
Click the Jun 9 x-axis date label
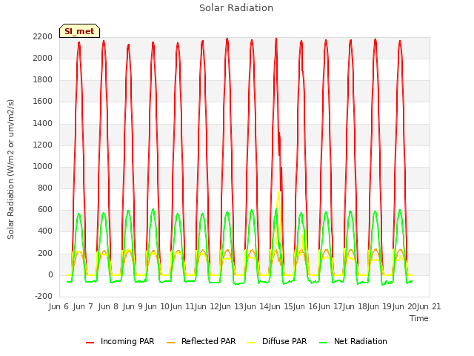click(x=133, y=306)
